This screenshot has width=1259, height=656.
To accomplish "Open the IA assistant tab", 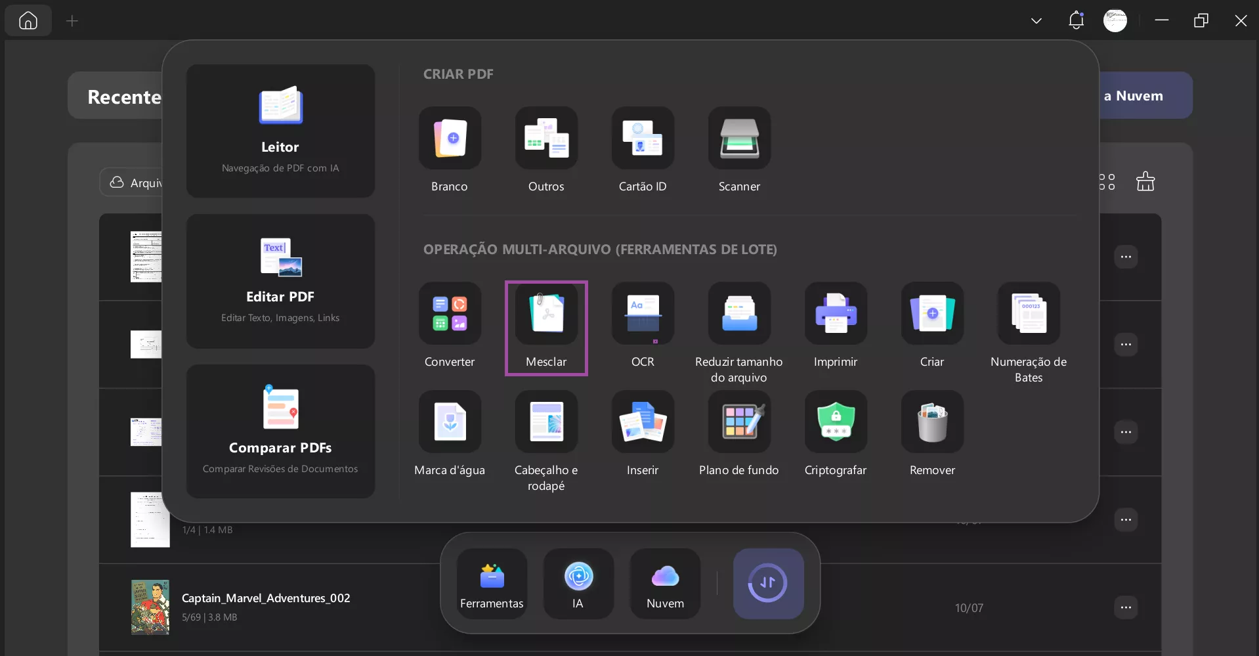I will point(578,584).
